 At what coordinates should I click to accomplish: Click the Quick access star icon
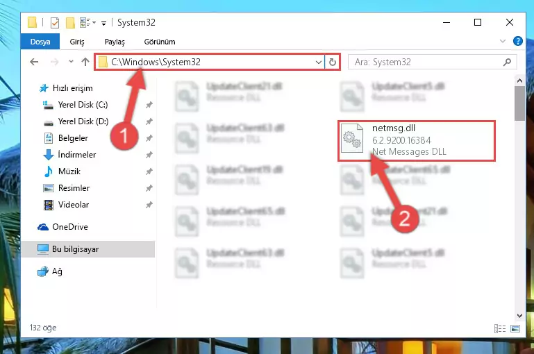point(44,89)
